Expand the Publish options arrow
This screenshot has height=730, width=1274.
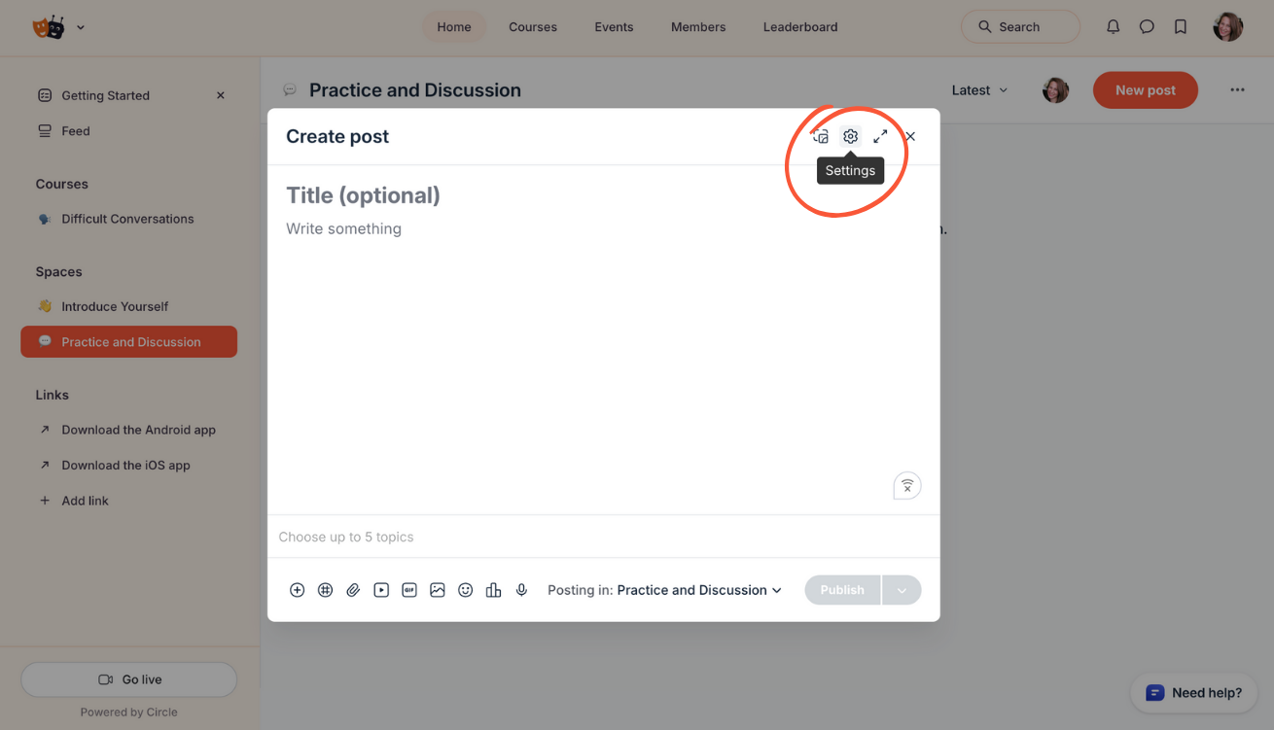point(902,590)
